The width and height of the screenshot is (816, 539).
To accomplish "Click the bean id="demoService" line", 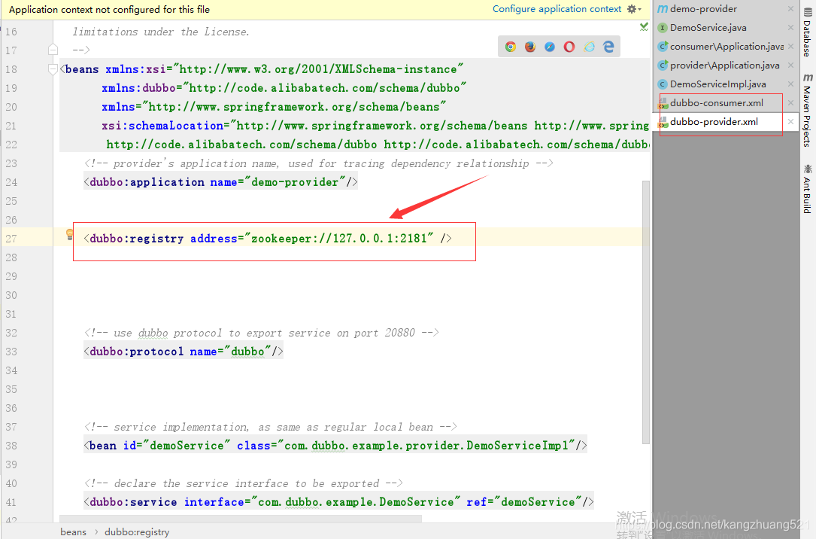I will [335, 446].
